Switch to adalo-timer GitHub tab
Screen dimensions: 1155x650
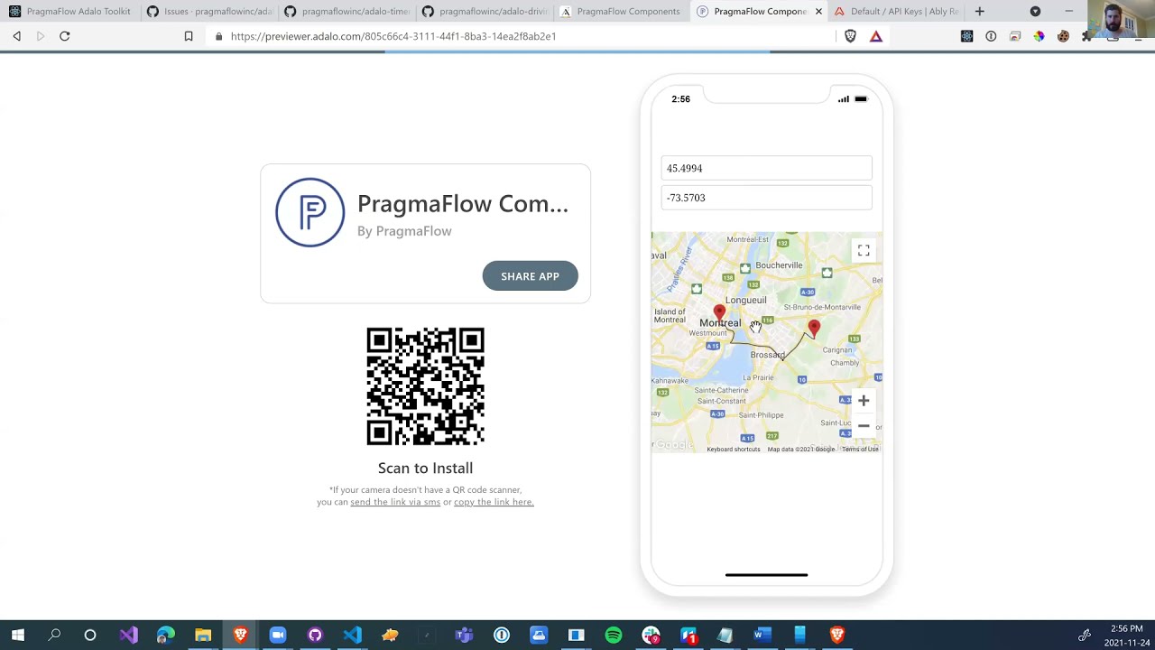tap(346, 12)
